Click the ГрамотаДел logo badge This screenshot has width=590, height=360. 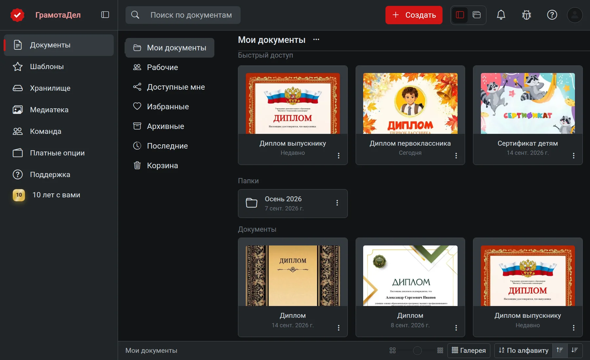17,15
